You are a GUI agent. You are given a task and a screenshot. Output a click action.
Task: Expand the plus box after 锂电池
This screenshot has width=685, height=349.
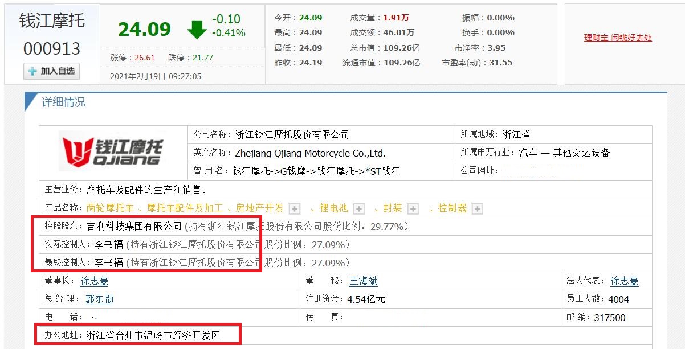click(x=358, y=208)
